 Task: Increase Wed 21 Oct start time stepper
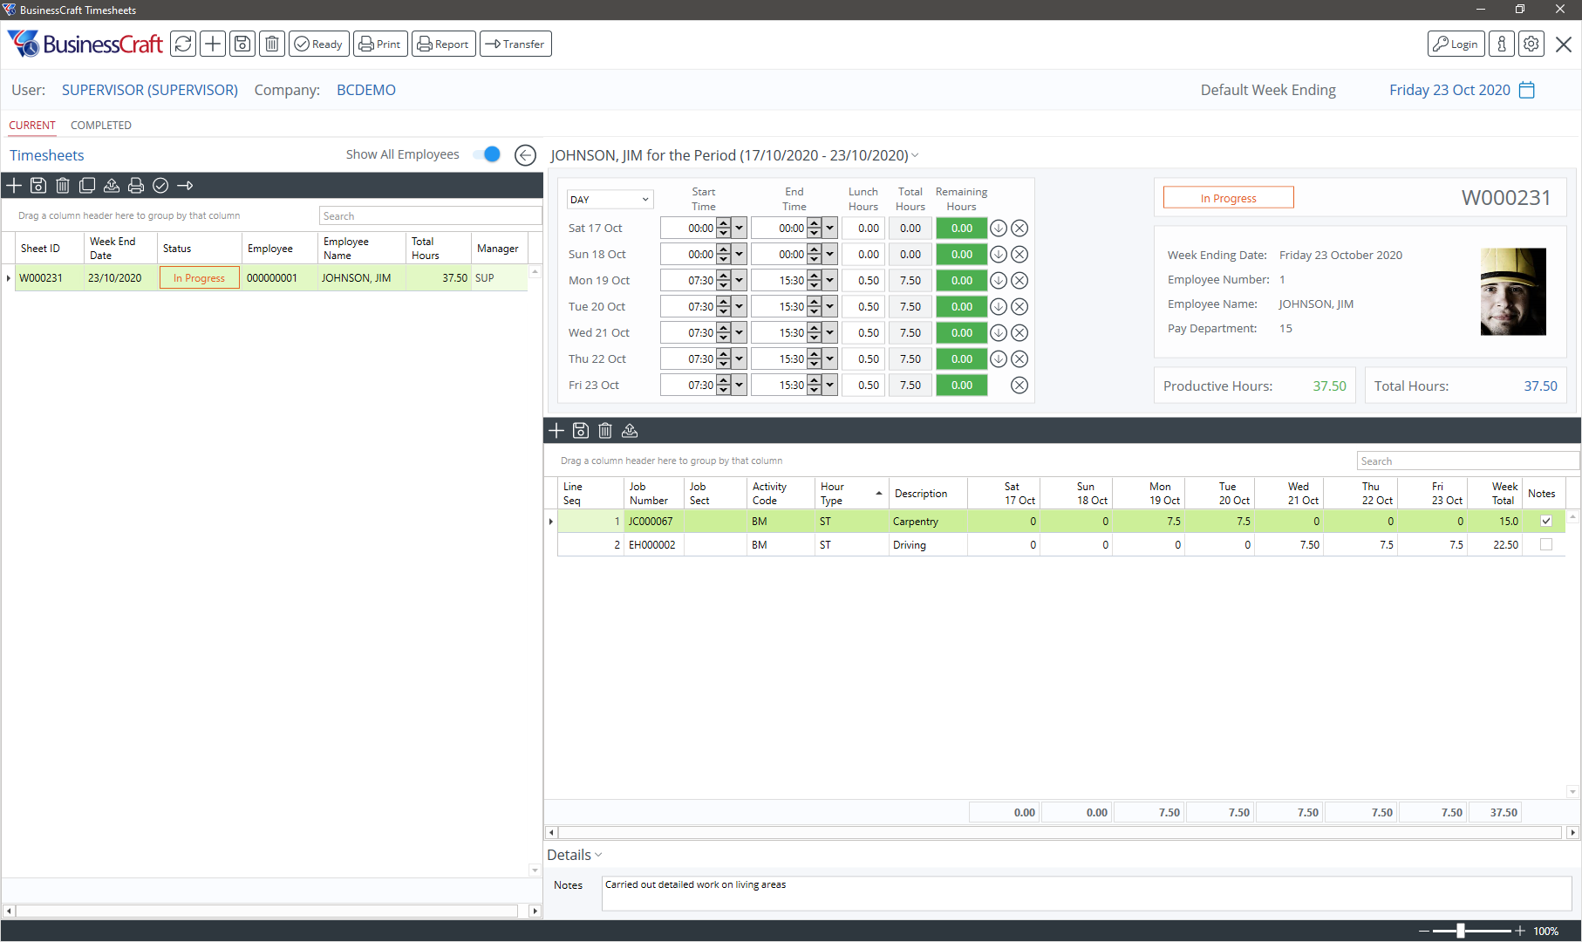724,328
